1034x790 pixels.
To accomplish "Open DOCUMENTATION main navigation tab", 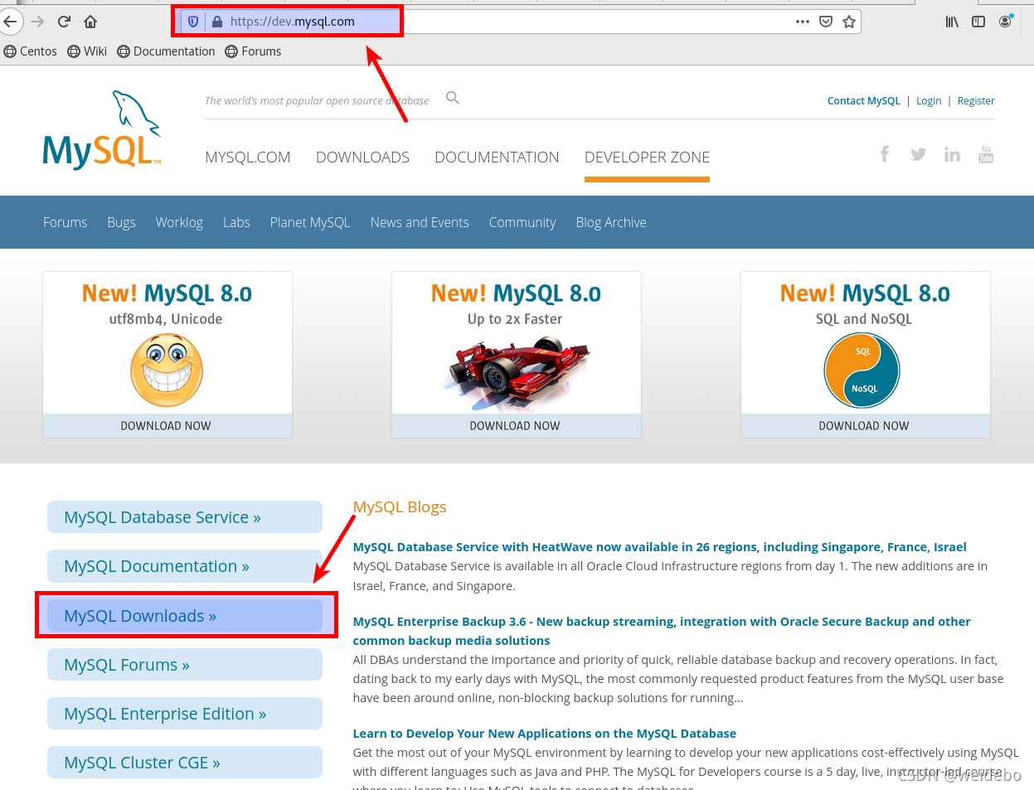I will click(497, 158).
